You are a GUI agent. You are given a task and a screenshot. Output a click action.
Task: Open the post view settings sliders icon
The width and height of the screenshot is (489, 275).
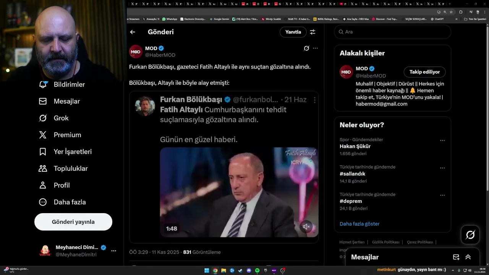313,32
